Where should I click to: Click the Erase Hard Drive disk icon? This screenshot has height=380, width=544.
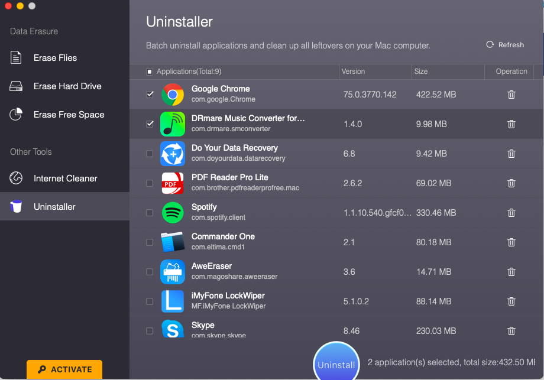[16, 86]
